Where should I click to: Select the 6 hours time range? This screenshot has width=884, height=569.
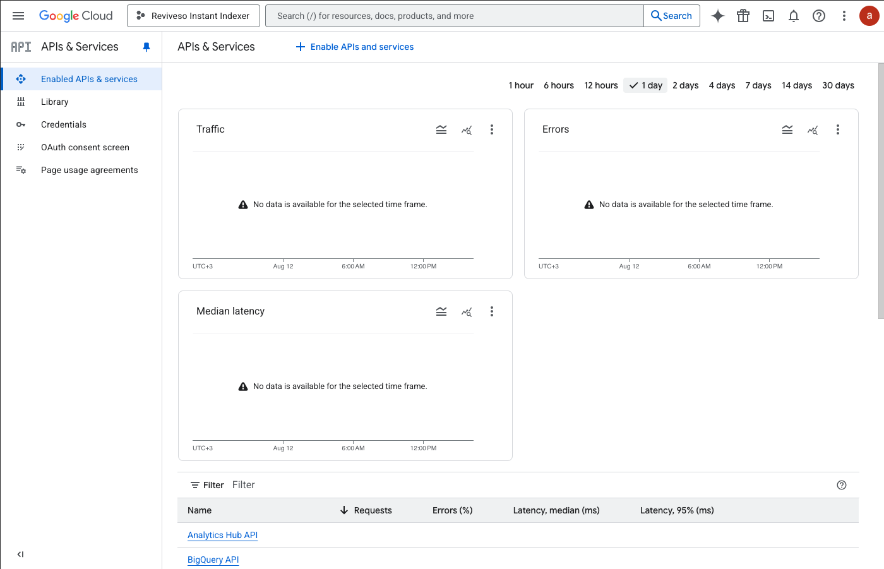[x=559, y=85]
